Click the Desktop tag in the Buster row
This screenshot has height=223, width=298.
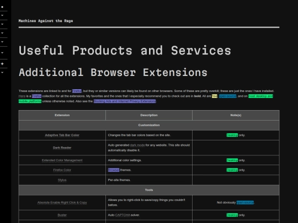click(x=232, y=215)
